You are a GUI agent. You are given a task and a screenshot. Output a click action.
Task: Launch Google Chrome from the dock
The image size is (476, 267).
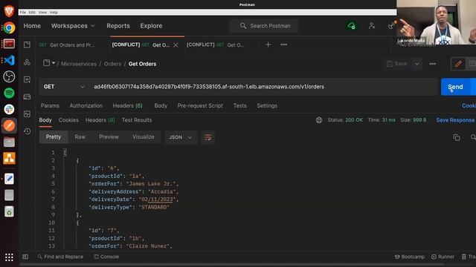click(9, 28)
